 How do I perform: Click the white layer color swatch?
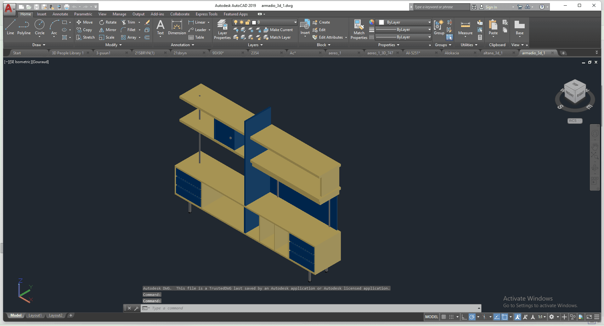(x=254, y=22)
